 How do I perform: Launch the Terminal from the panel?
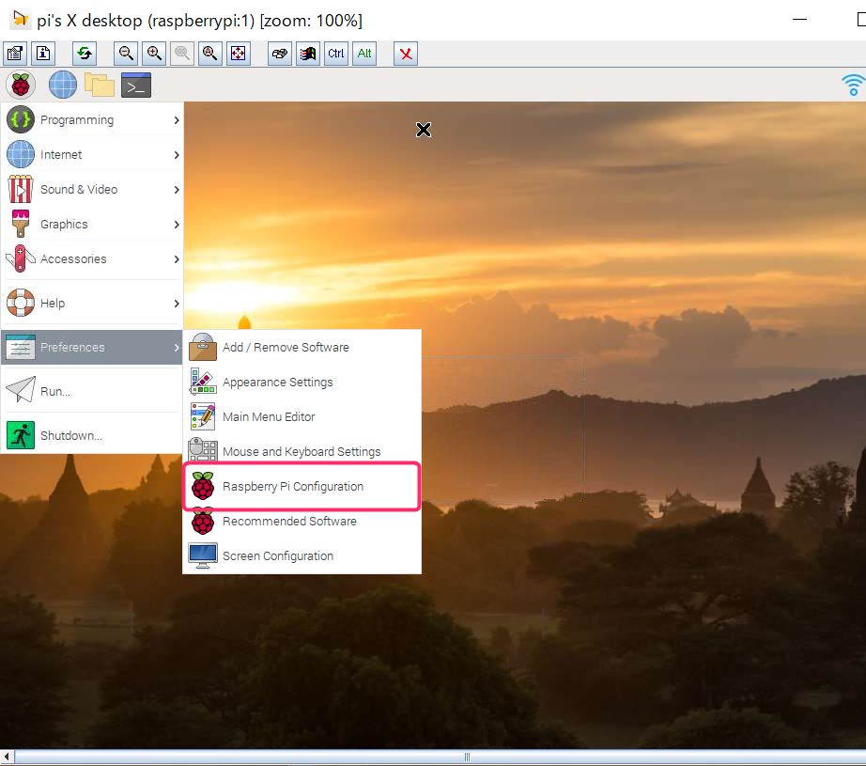(136, 86)
